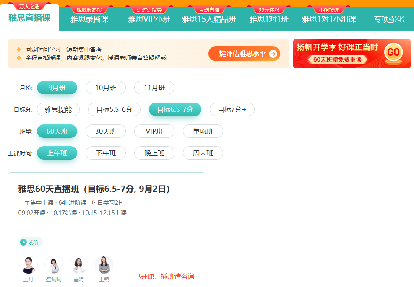Click the GO coin icon

click(x=393, y=53)
